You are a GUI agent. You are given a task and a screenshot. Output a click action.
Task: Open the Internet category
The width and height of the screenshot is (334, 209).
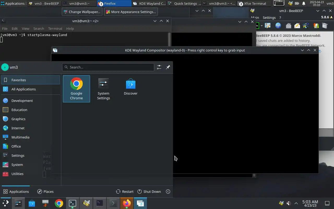tap(31, 128)
